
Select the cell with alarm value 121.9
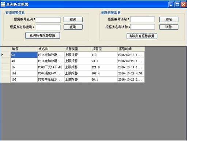pos(104,67)
